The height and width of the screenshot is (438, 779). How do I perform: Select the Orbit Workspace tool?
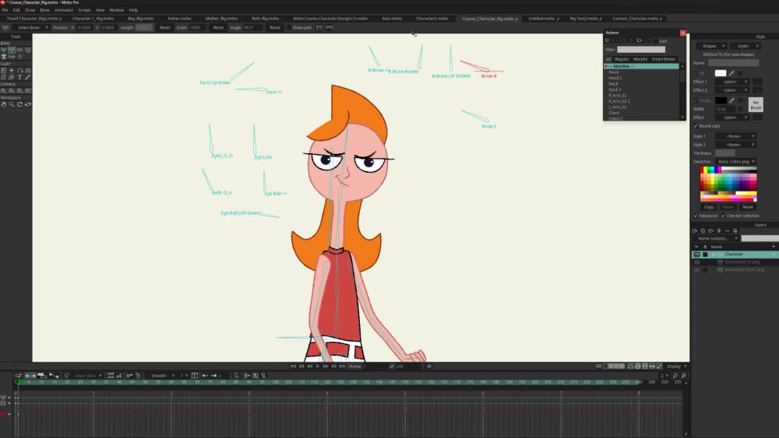tap(28, 104)
